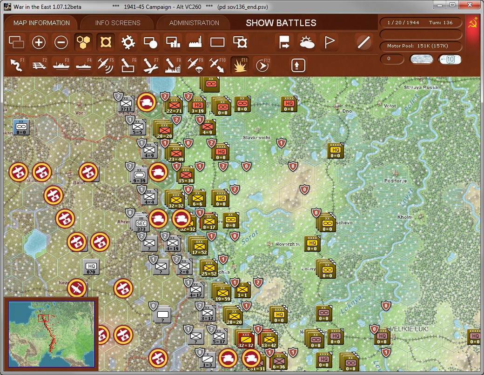484x375 pixels.
Task: Select the German unit labeled 9=39
Action: (139, 176)
